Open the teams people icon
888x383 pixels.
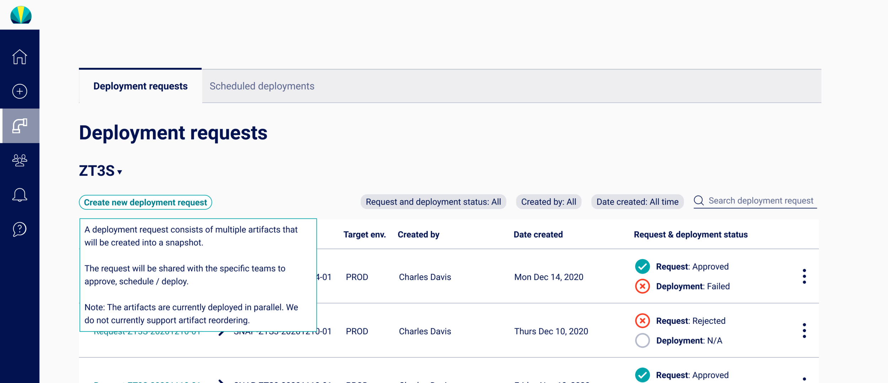(20, 160)
